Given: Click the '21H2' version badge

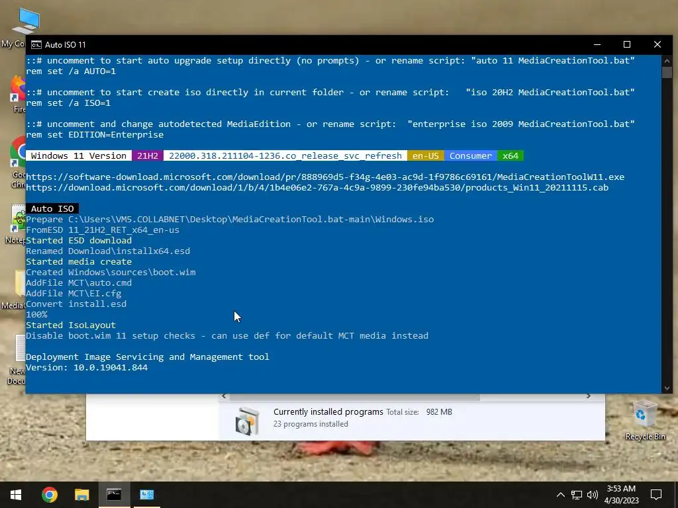Looking at the screenshot, I should pos(148,155).
